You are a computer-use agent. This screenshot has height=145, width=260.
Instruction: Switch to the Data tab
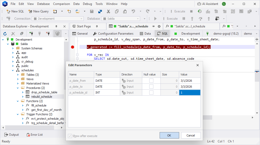click(x=145, y=34)
